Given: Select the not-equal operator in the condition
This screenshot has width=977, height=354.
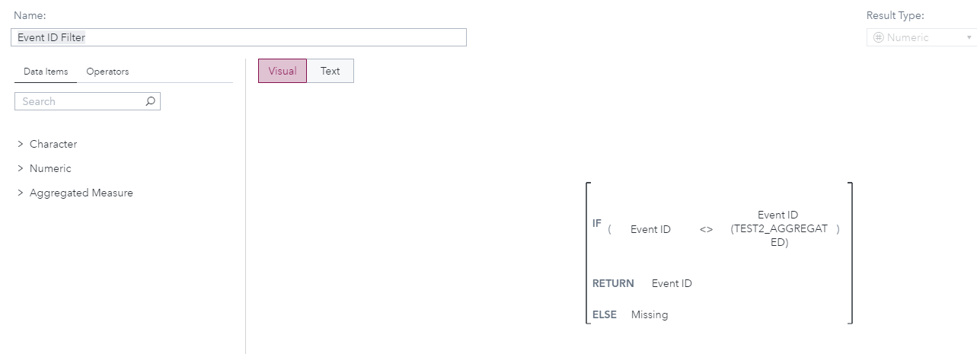Looking at the screenshot, I should tap(706, 229).
